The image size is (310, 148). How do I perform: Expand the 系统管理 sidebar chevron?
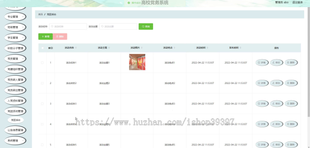click(23, 141)
